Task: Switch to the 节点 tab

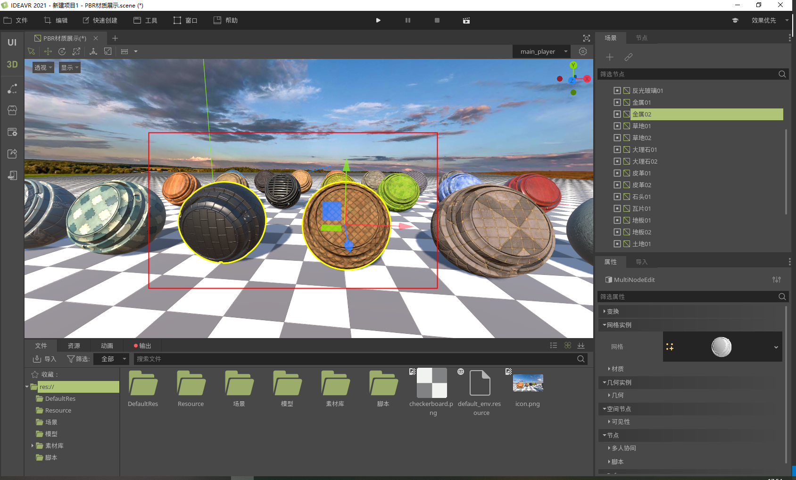Action: click(x=641, y=38)
